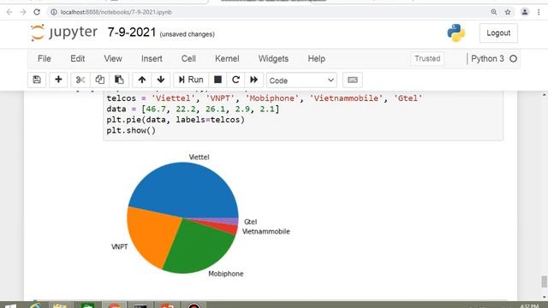Image resolution: width=548 pixels, height=308 pixels.
Task: Open the File menu
Action: click(x=44, y=59)
